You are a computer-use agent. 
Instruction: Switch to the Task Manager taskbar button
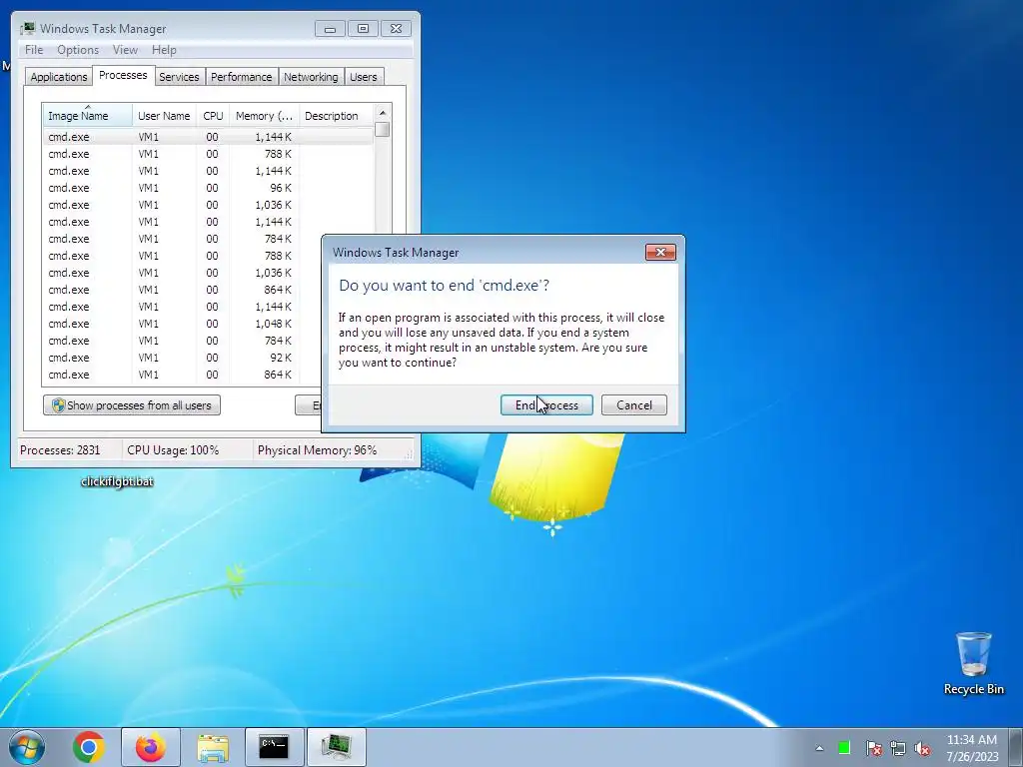point(336,747)
